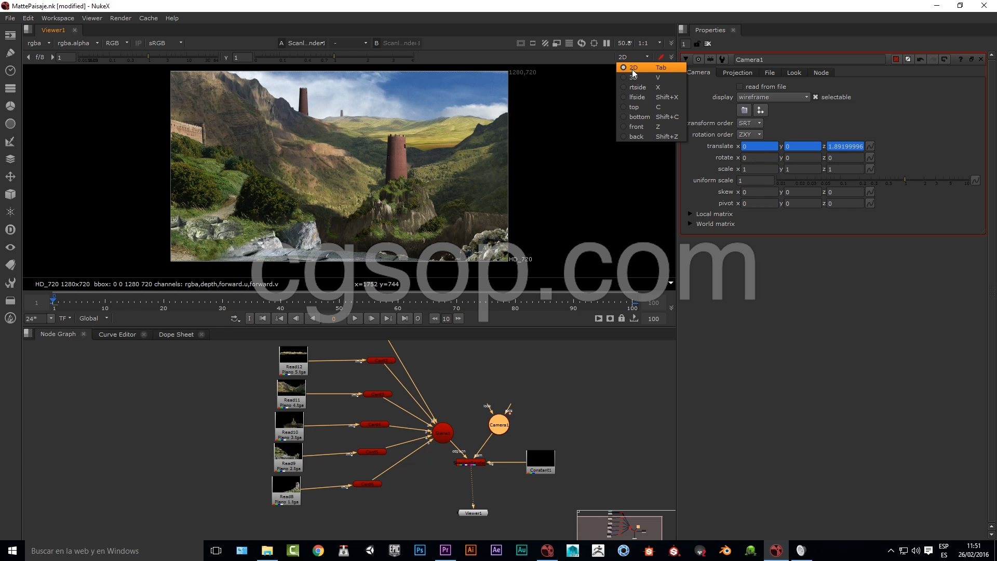
Task: Open the Transform nodes move icon
Action: pyautogui.click(x=10, y=177)
